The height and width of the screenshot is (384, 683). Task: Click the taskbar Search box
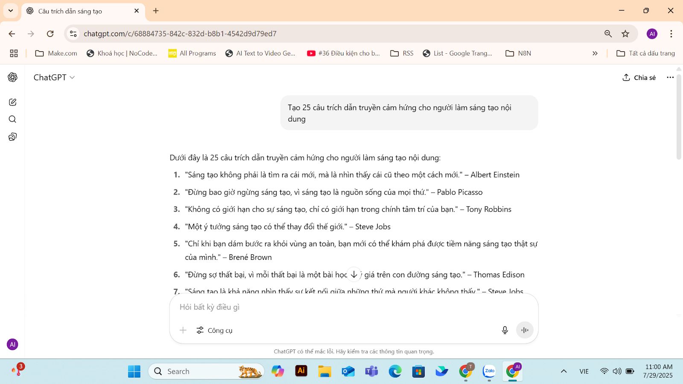(x=206, y=371)
